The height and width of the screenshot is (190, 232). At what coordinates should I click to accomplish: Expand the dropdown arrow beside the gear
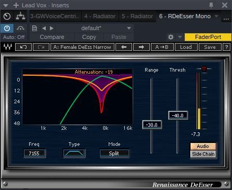point(180,37)
